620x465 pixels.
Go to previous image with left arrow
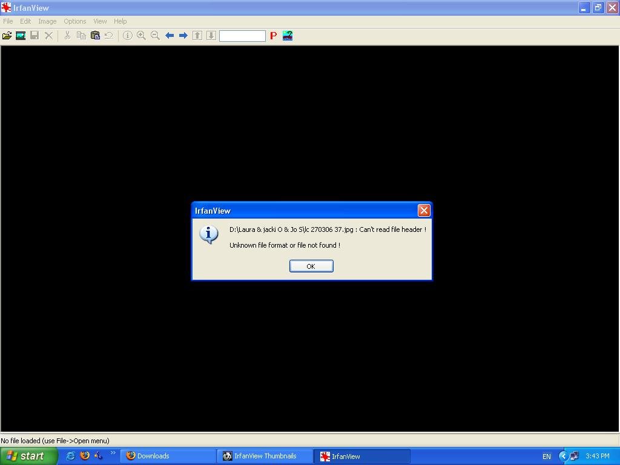click(x=170, y=36)
